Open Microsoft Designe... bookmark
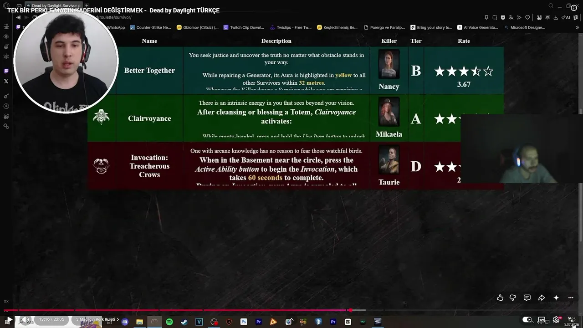Viewport: 583px width, 328px height. tap(525, 27)
